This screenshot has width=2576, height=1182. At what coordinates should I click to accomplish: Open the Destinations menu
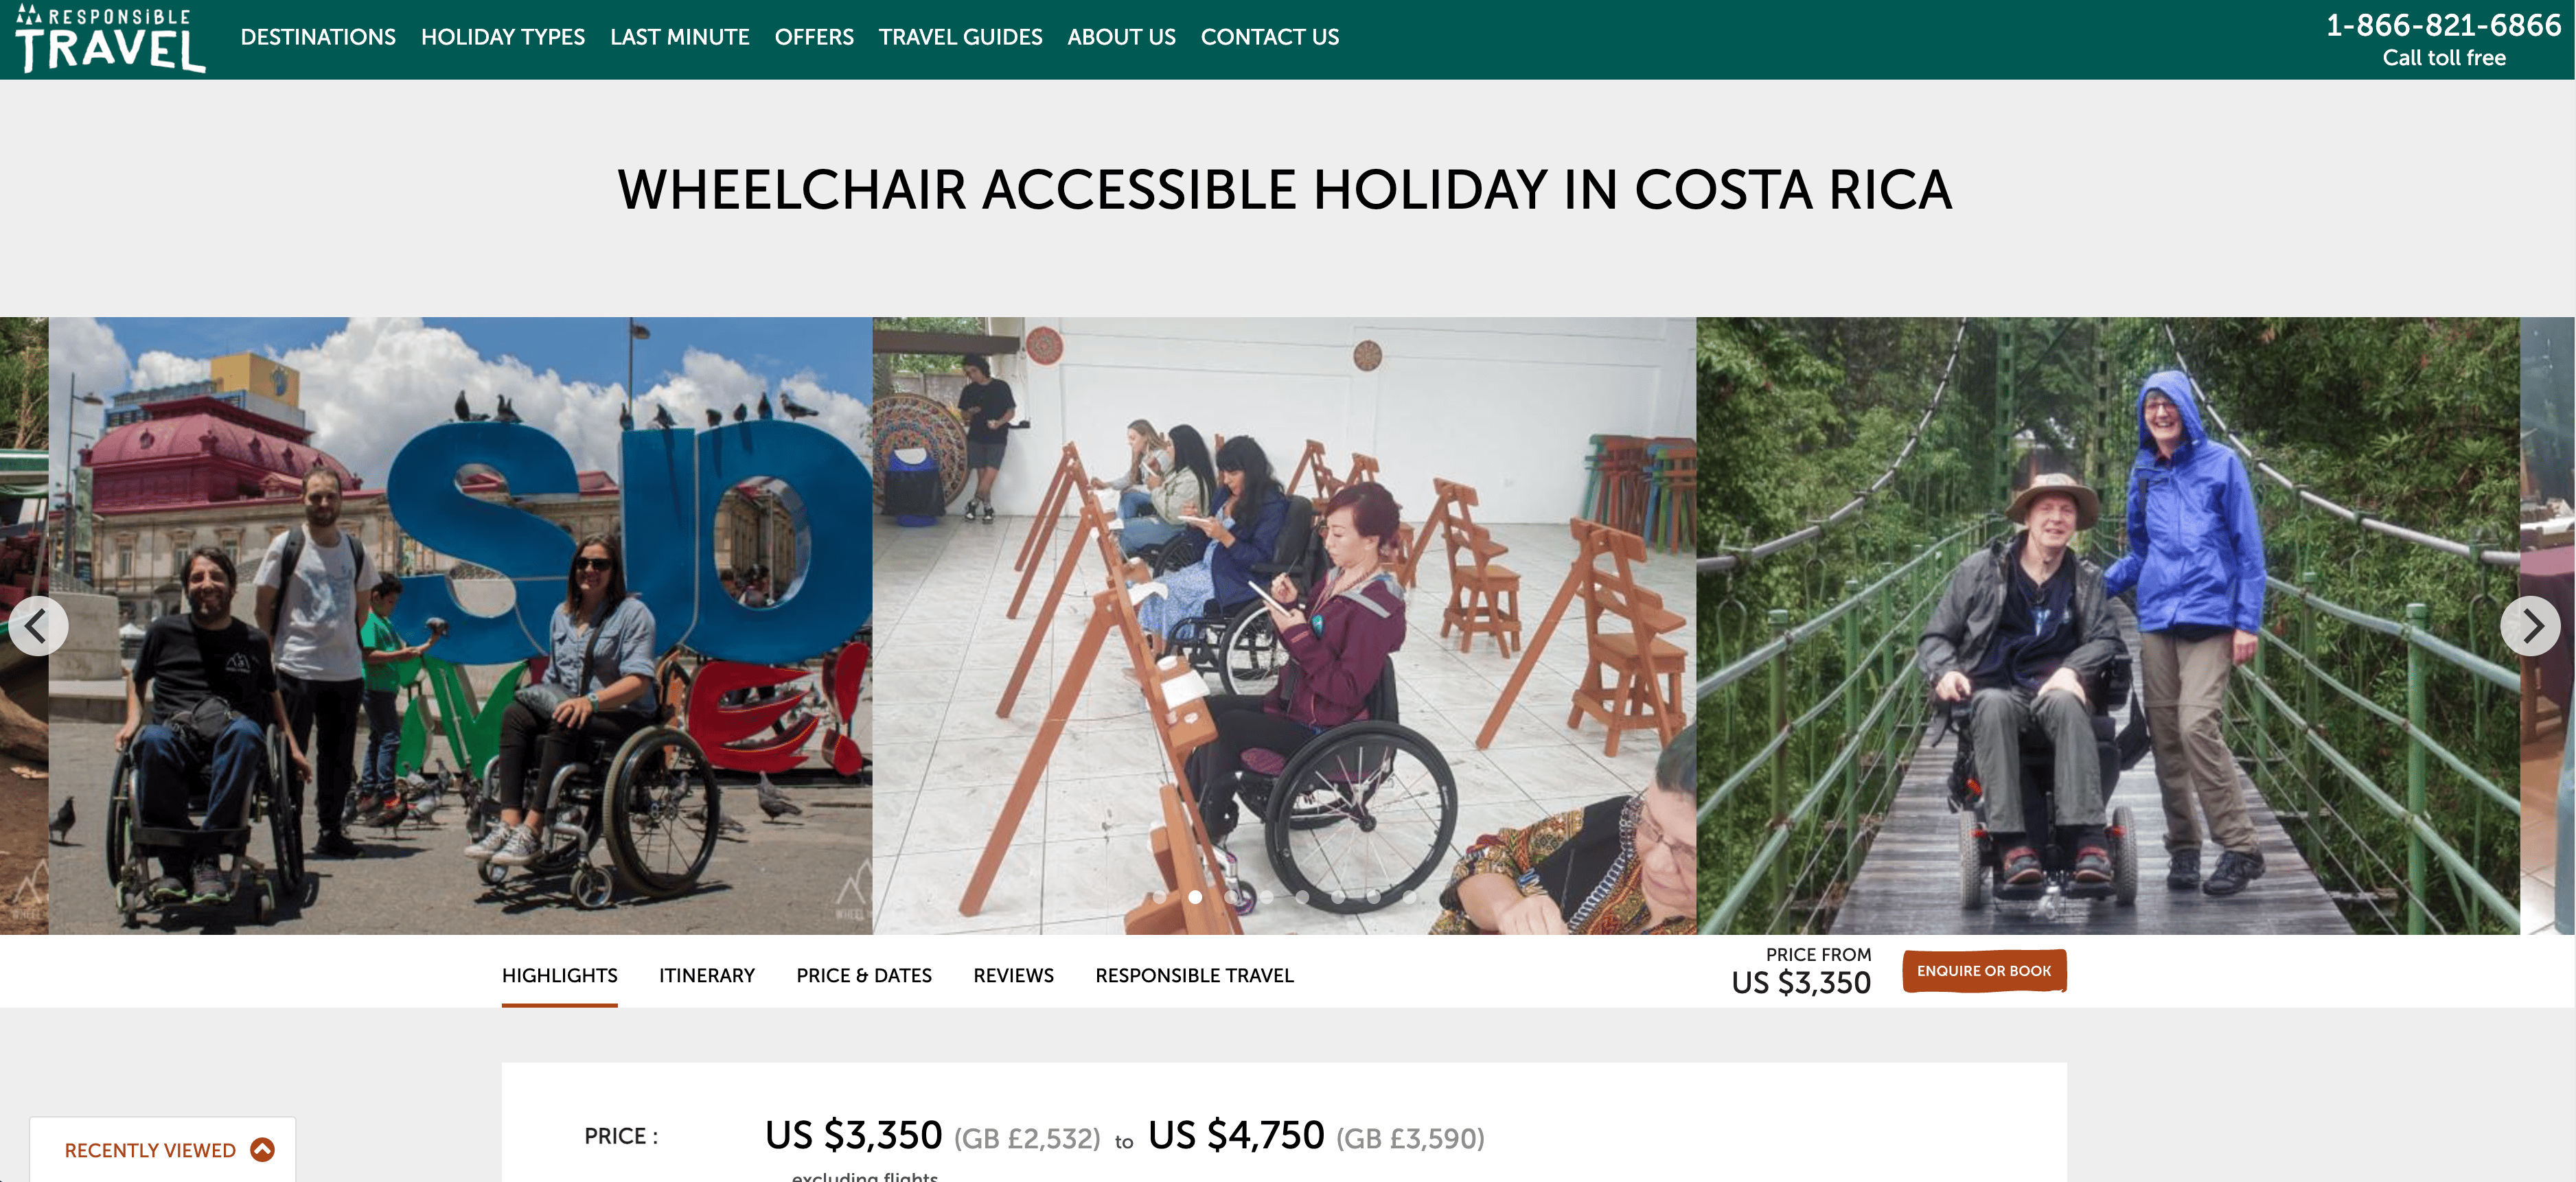[318, 37]
